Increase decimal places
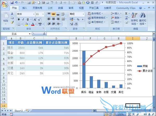This screenshot has width=156, height=116. pyautogui.click(x=71, y=24)
